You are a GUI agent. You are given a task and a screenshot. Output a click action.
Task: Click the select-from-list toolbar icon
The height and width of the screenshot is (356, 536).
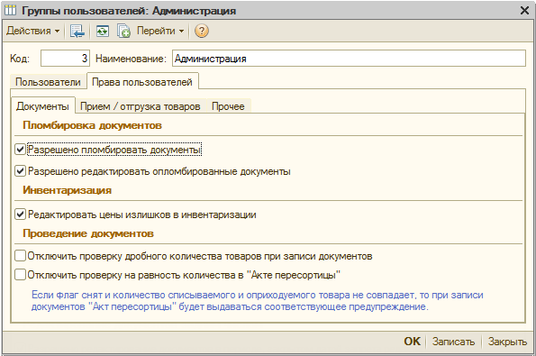tap(77, 32)
